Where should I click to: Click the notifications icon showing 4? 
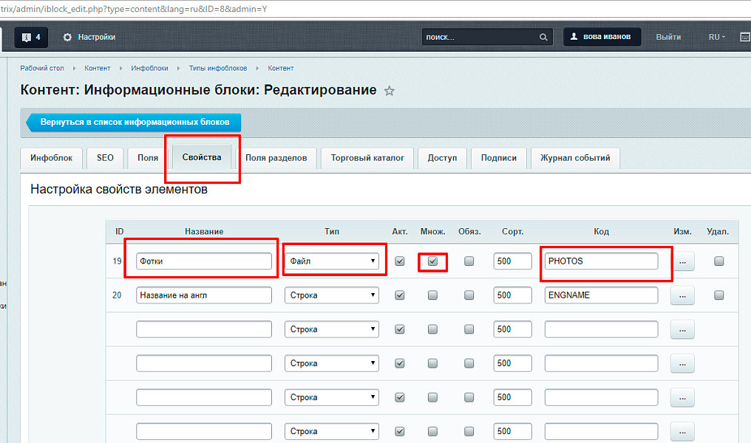coord(30,37)
